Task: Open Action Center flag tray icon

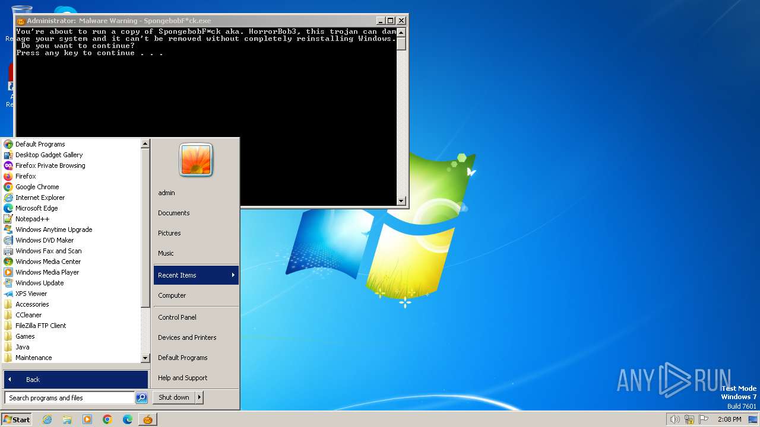Action: pos(704,419)
